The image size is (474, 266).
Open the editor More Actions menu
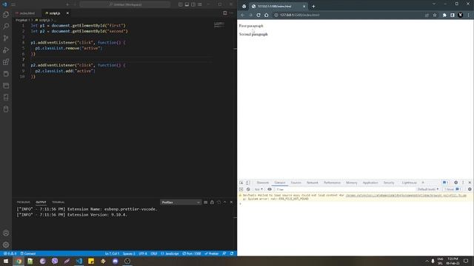pyautogui.click(x=231, y=13)
